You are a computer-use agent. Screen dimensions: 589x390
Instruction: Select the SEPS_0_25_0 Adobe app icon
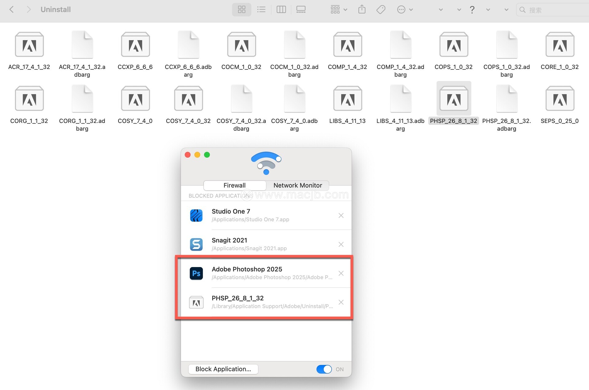point(560,99)
